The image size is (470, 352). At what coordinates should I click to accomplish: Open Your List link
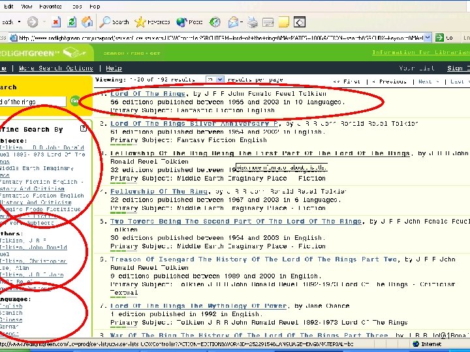click(416, 68)
